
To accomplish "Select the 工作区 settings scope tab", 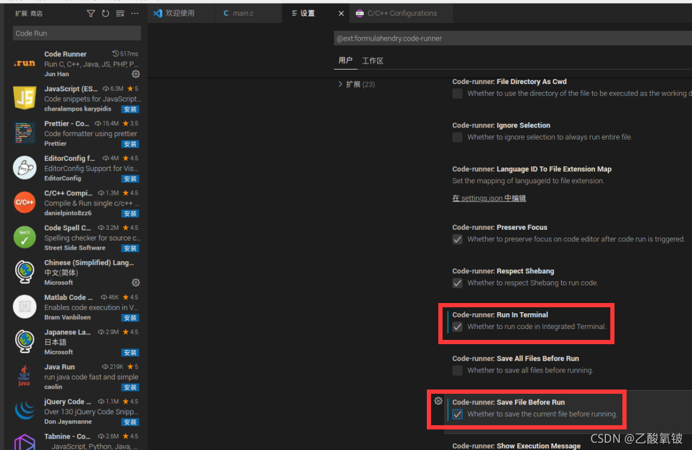I will point(372,61).
